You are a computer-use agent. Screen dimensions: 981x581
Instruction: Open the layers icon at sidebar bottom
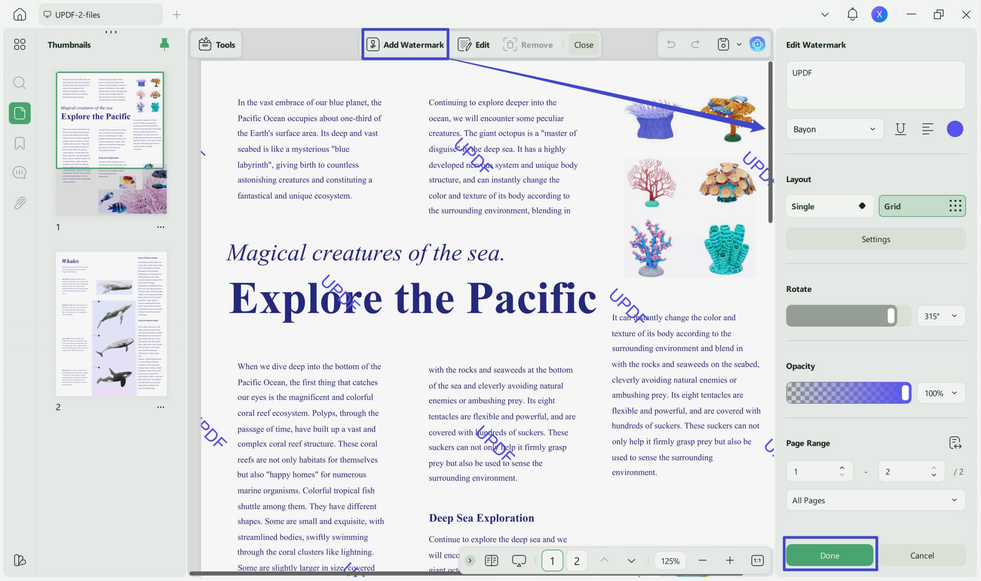[20, 560]
